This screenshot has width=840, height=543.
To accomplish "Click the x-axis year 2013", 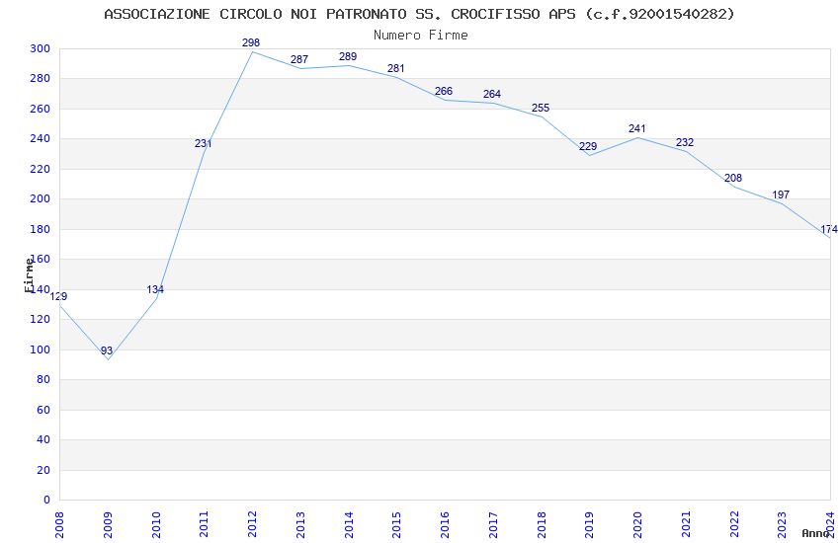I will click(300, 524).
